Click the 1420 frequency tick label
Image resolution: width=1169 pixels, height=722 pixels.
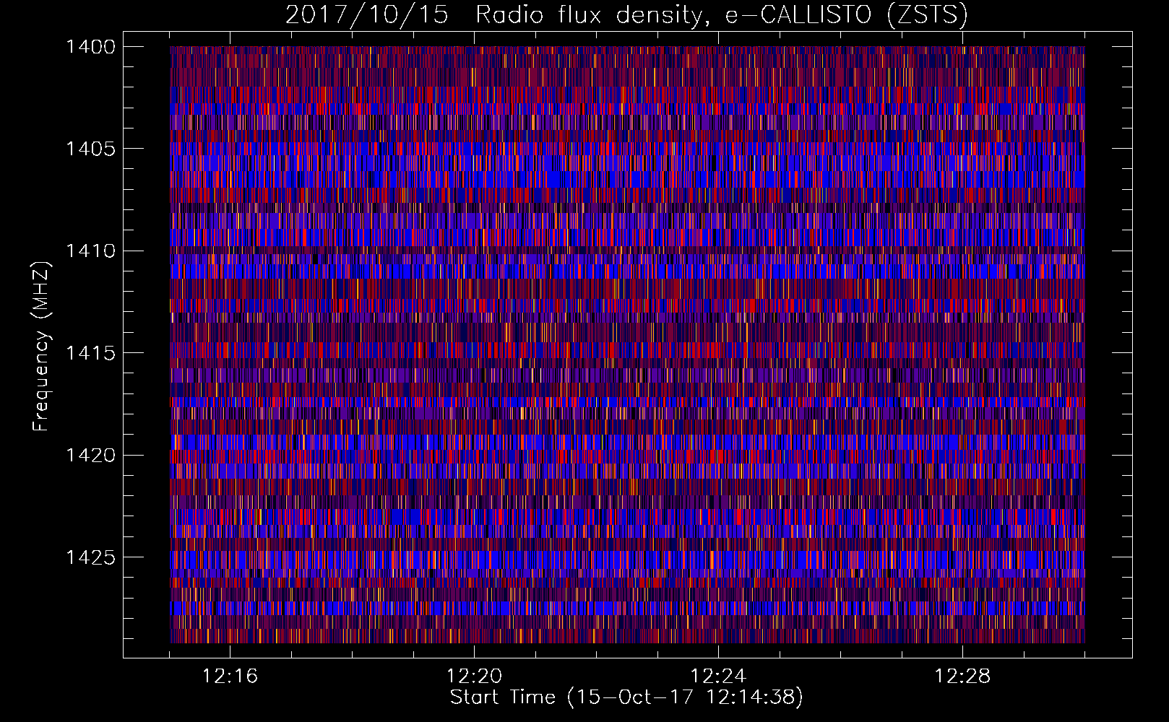tap(90, 456)
